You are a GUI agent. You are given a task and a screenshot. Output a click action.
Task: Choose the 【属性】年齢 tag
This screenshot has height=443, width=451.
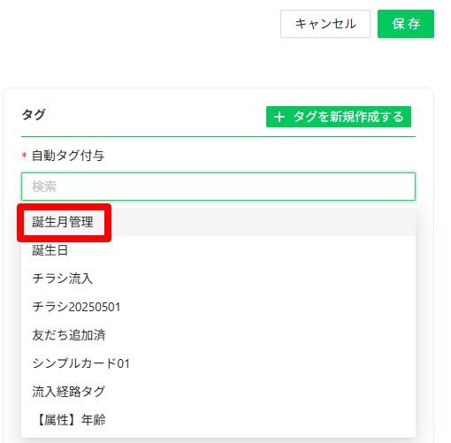(x=218, y=420)
